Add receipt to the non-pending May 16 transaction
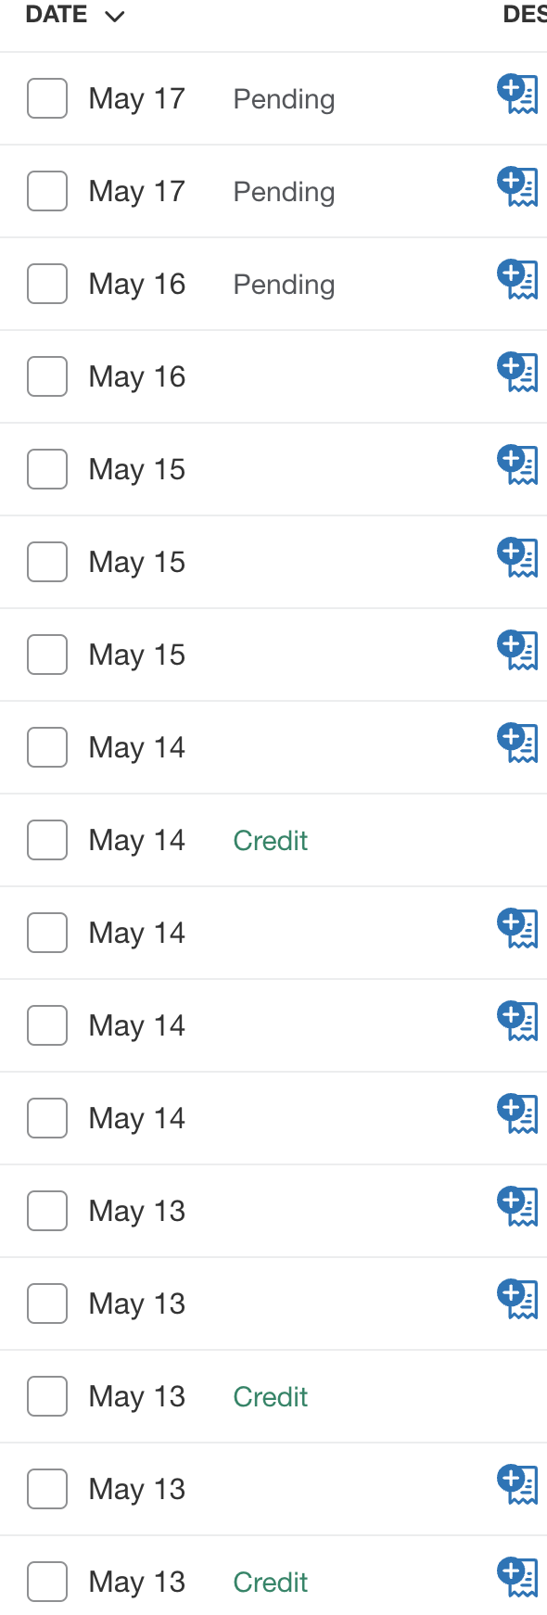The width and height of the screenshot is (547, 1615). [x=517, y=372]
